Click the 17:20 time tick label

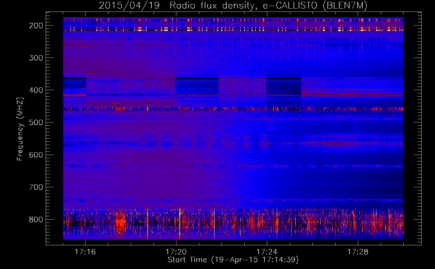tap(176, 252)
